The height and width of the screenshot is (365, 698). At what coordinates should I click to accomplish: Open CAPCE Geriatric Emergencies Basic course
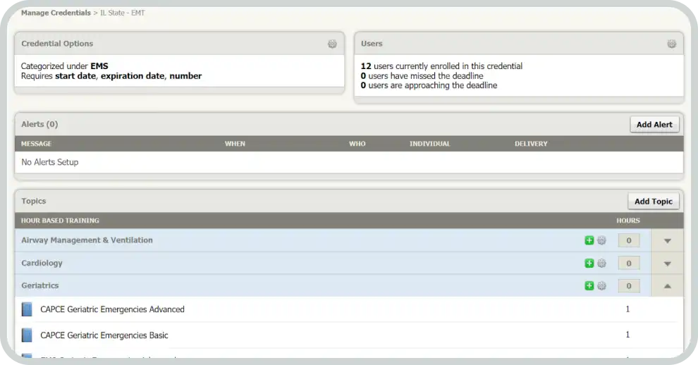(x=104, y=335)
